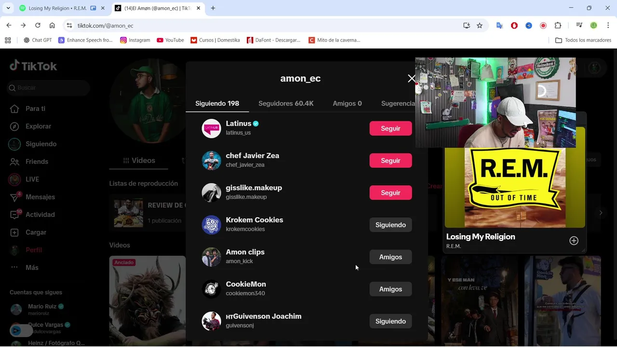The image size is (617, 347).
Task: Click Krokem Cookies name text
Action: (x=255, y=220)
